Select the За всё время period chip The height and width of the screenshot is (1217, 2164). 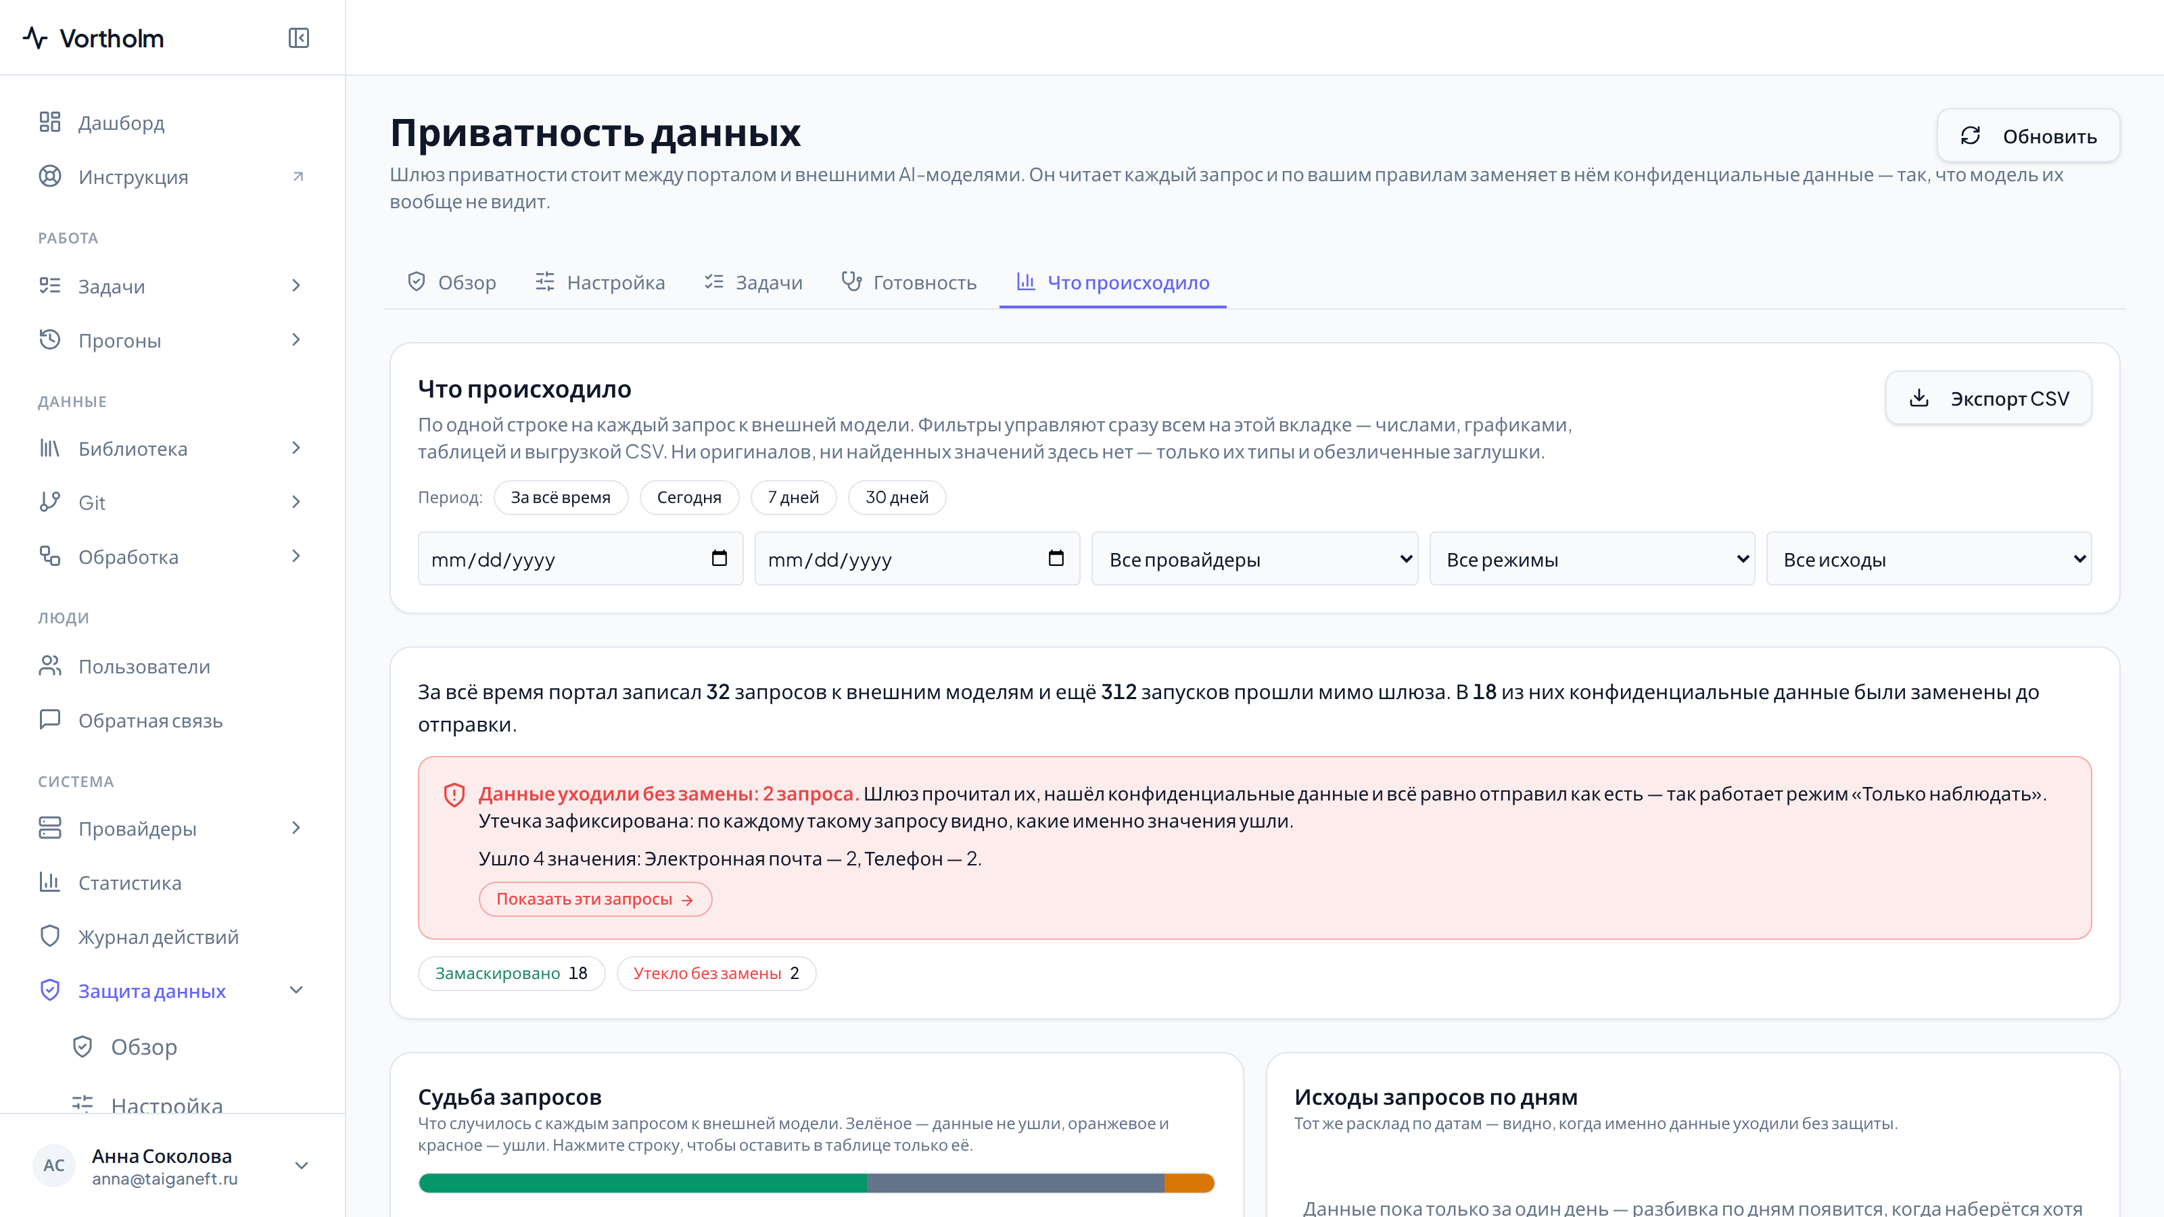561,497
